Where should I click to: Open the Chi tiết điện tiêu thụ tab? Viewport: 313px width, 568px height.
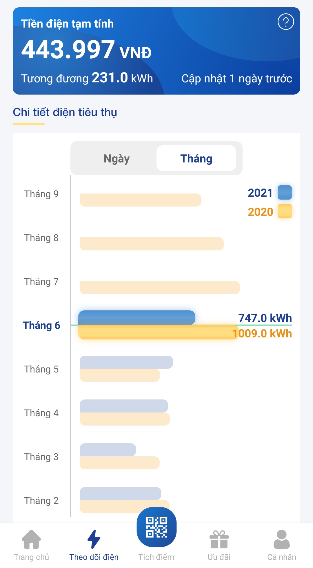65,113
